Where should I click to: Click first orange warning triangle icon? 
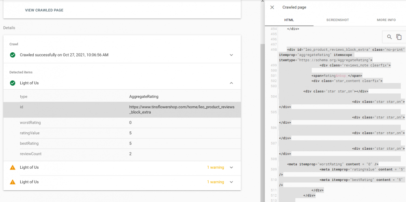pyautogui.click(x=13, y=168)
